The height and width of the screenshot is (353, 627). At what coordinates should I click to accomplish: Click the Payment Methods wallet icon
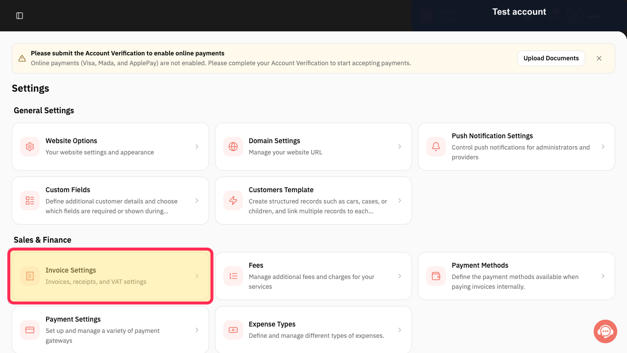[436, 276]
